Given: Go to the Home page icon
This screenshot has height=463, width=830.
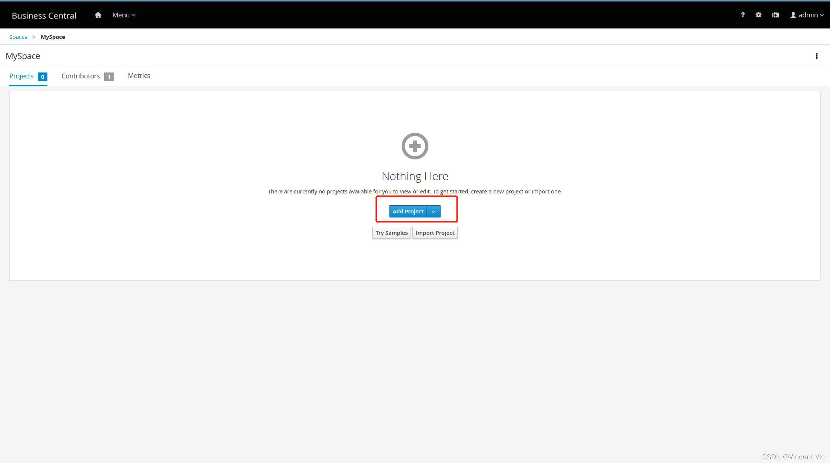Looking at the screenshot, I should pos(98,15).
